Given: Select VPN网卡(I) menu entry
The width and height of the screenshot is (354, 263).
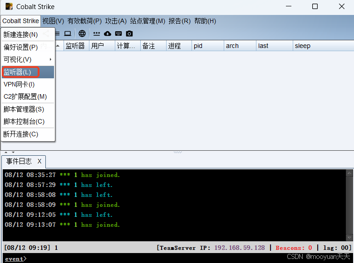Looking at the screenshot, I should pos(28,85).
